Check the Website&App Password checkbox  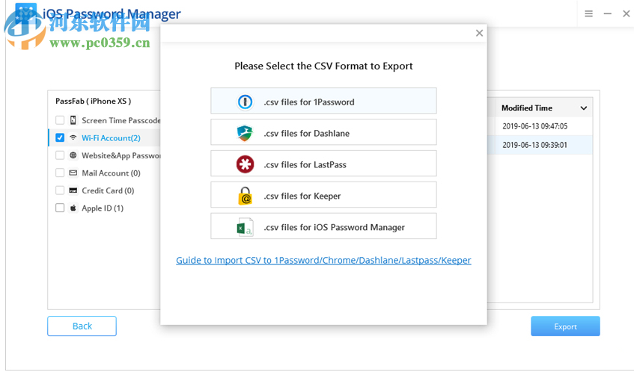[60, 155]
